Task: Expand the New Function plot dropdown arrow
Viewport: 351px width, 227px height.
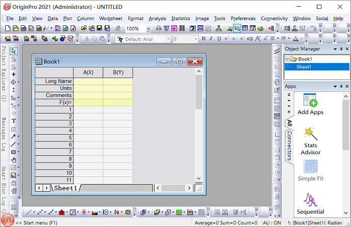Action: (x=51, y=28)
